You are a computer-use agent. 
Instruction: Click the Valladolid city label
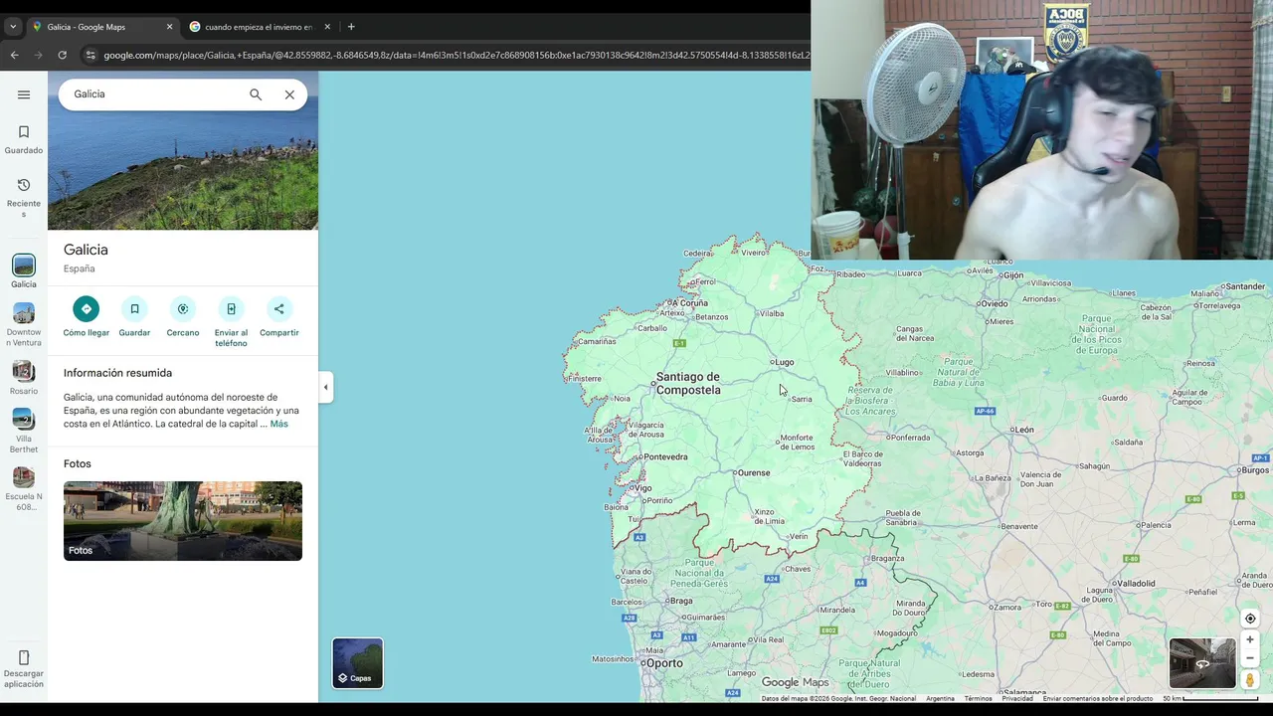[x=1135, y=583]
